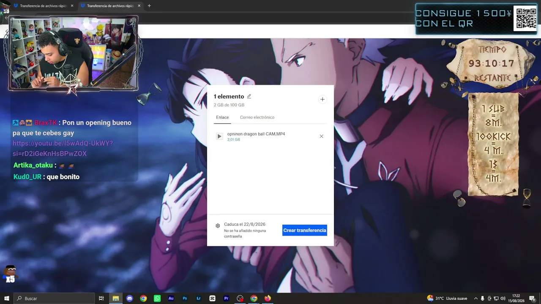Open the weather widget showing 31°C Lluvia suave

coord(447,299)
